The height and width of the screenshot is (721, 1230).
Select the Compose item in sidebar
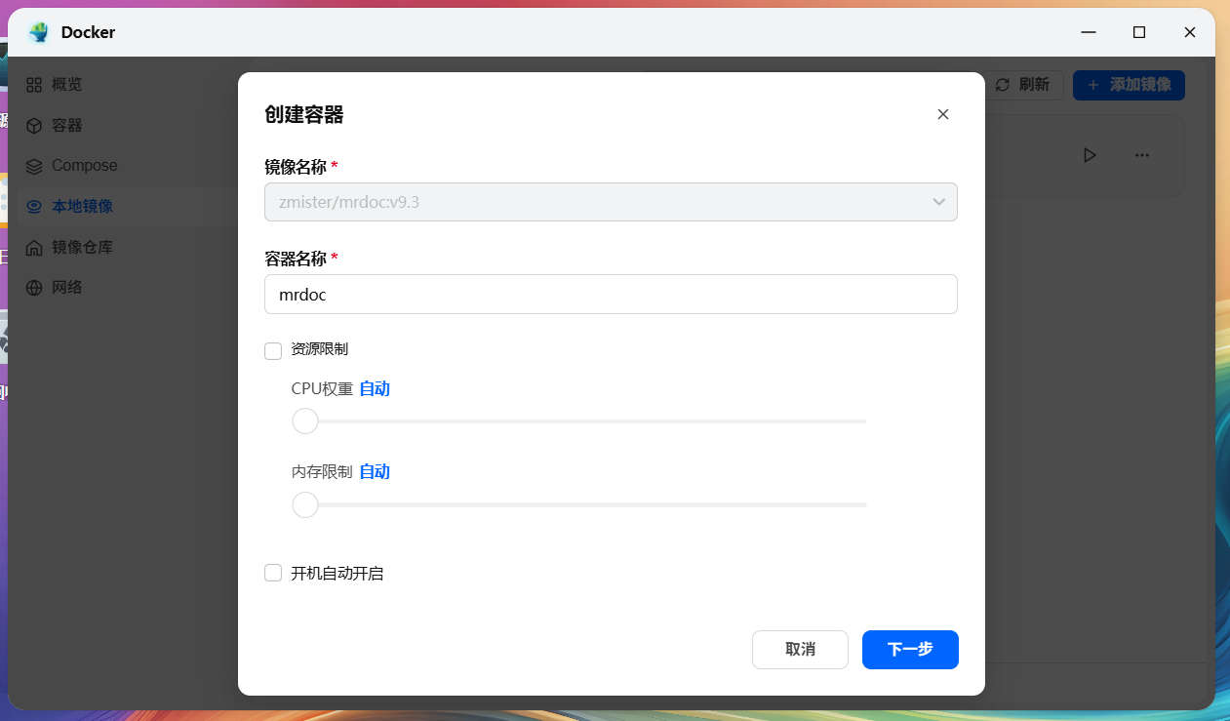pos(84,166)
